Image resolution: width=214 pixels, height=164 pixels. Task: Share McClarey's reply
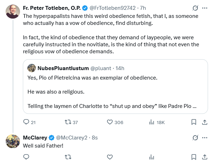point(204,157)
